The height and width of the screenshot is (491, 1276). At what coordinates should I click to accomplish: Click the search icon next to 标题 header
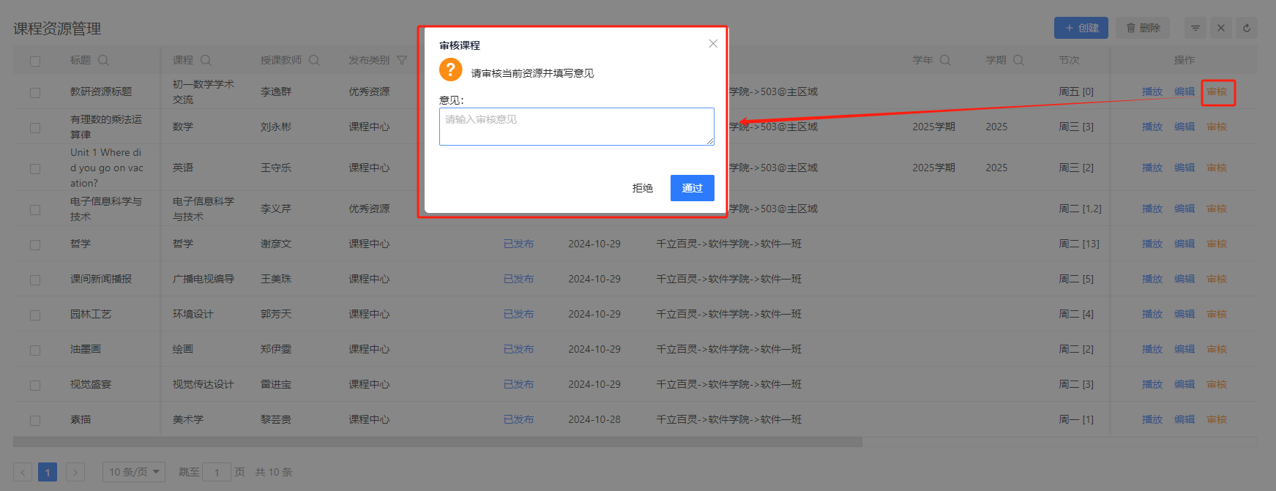103,60
